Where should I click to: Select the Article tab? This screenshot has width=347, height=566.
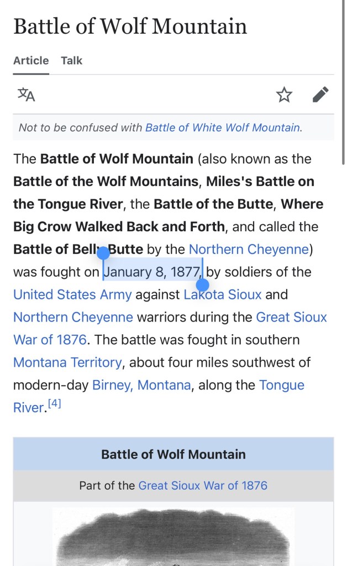pyautogui.click(x=31, y=60)
